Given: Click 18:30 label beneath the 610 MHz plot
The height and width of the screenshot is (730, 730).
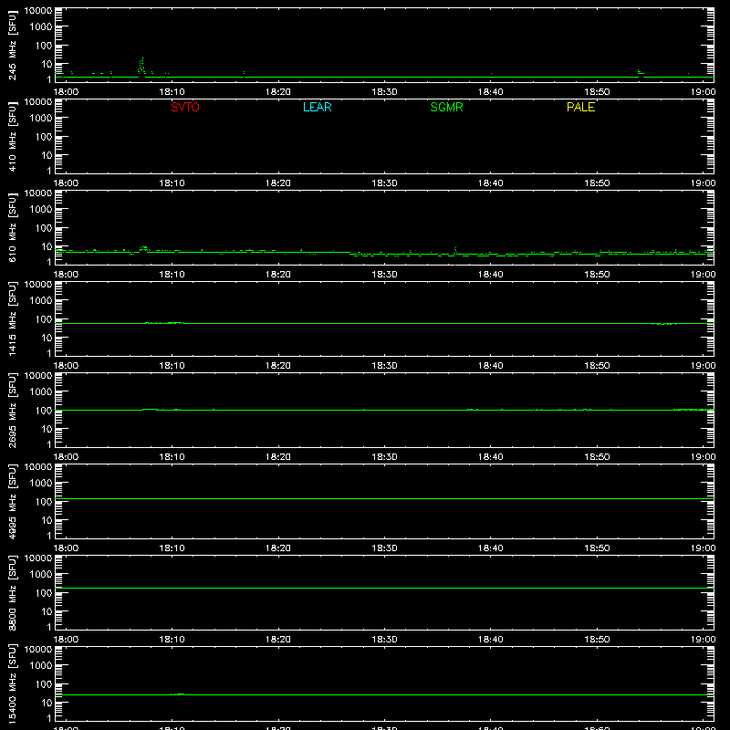Looking at the screenshot, I should coord(384,275).
